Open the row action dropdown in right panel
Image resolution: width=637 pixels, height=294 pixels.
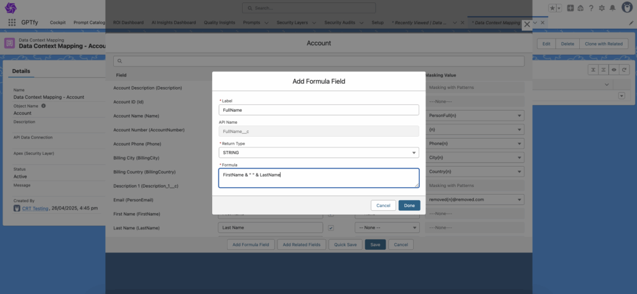click(621, 96)
